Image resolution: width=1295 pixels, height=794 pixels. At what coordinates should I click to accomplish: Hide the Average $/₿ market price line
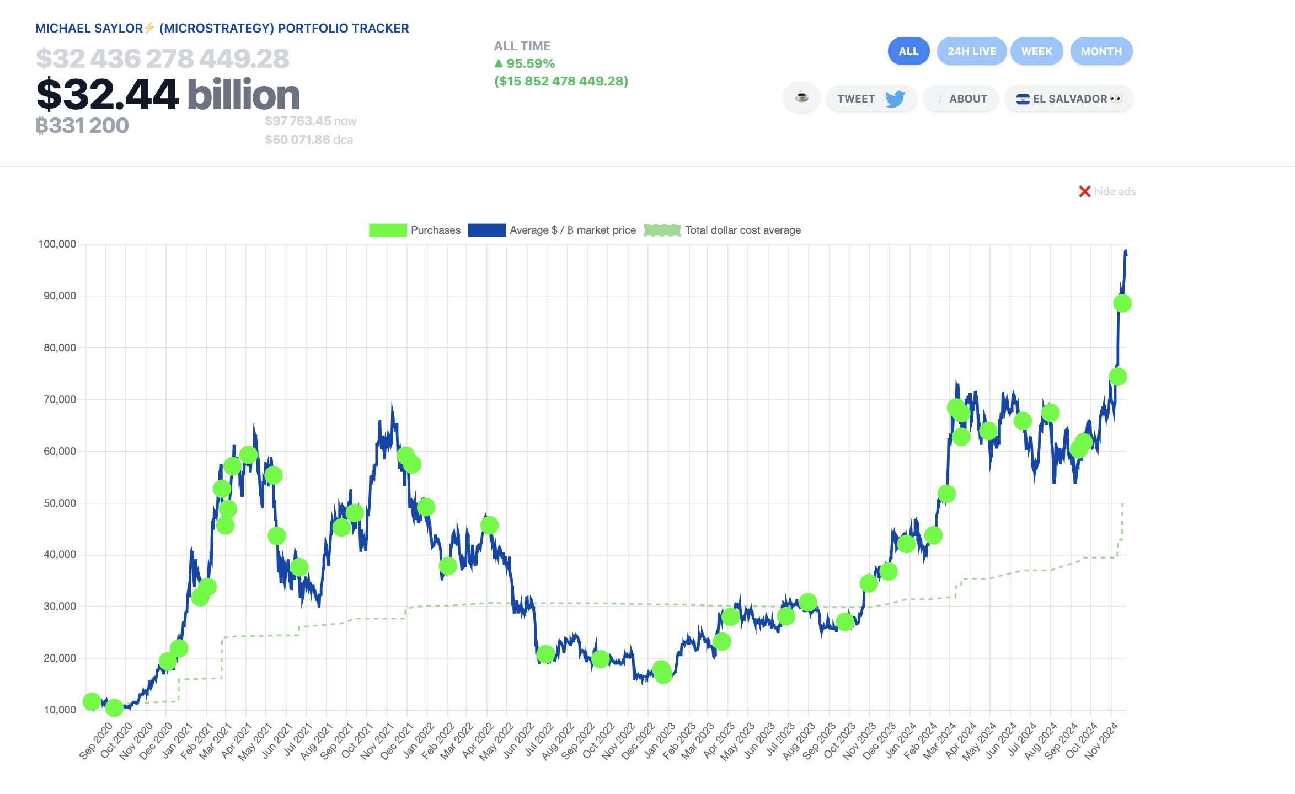point(487,230)
